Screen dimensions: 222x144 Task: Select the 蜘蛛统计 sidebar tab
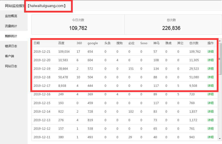(11, 36)
